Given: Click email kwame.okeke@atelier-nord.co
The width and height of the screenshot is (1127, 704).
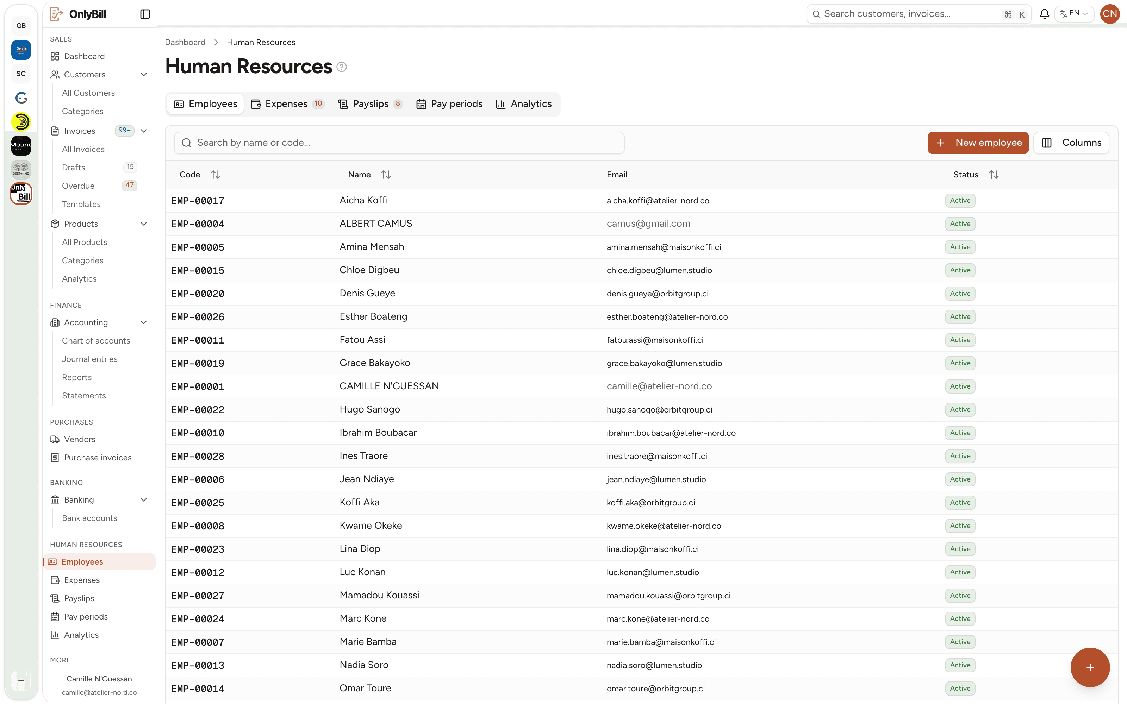Looking at the screenshot, I should (664, 526).
